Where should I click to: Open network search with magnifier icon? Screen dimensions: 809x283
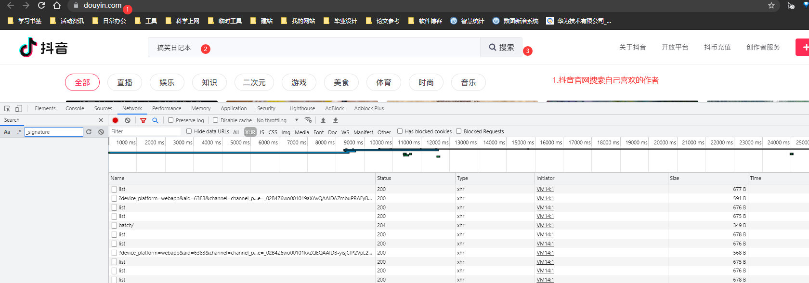[155, 120]
